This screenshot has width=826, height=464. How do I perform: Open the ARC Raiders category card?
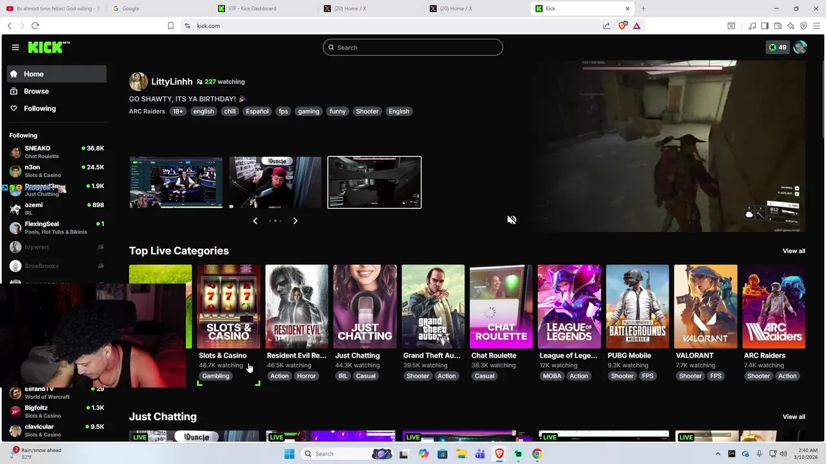click(774, 307)
